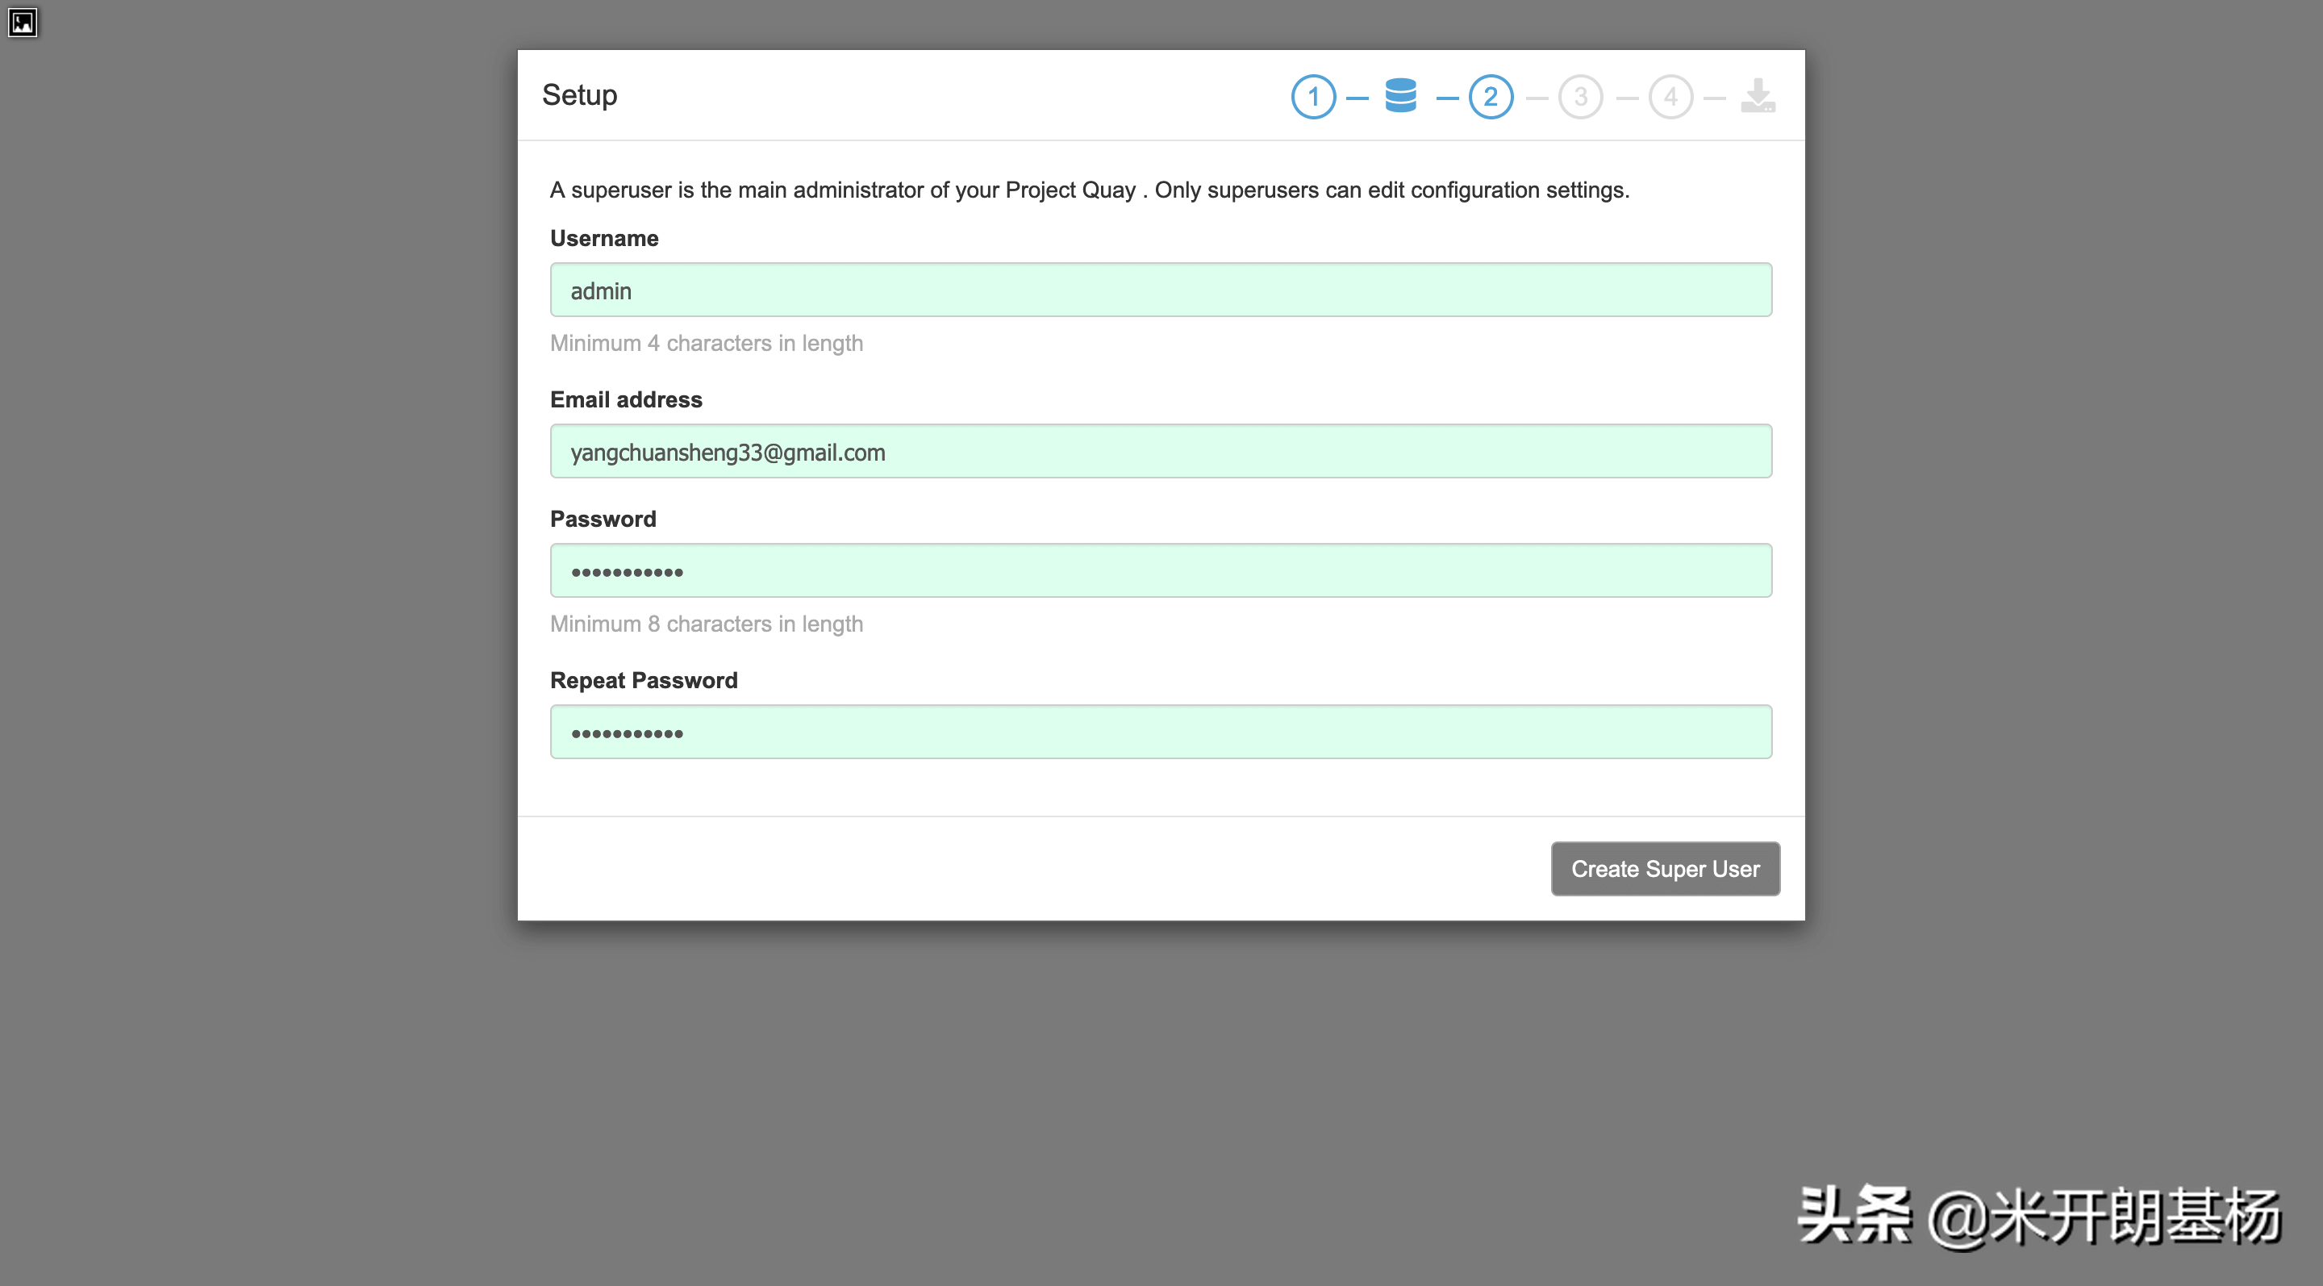Click the 'Minimum 4 characters in length' hint
Screen dimensions: 2323x1286
(706, 344)
